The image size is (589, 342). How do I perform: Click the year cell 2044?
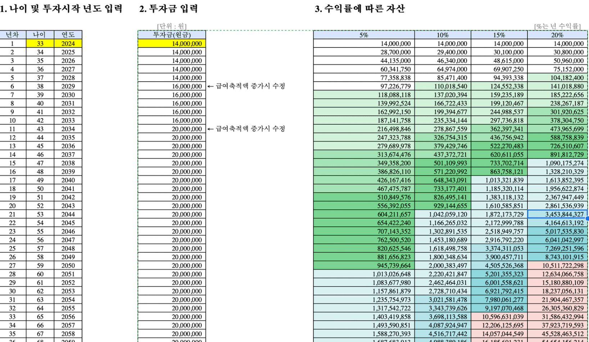point(68,214)
